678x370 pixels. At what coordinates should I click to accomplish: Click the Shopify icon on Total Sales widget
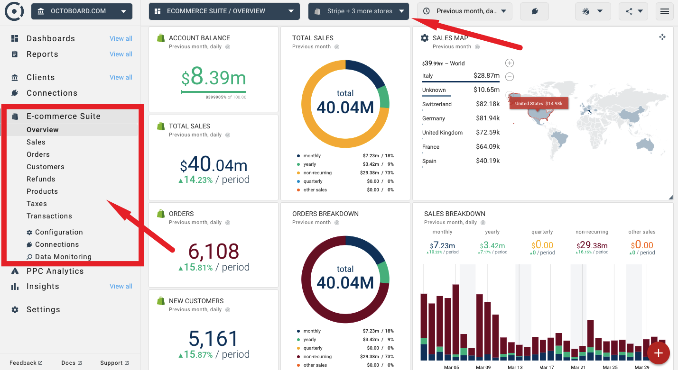tap(160, 126)
